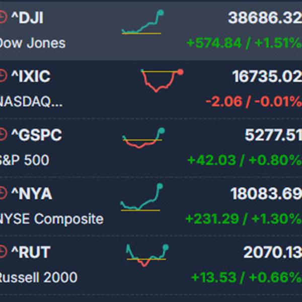Select the ^IXIC ticker symbol

[31, 77]
